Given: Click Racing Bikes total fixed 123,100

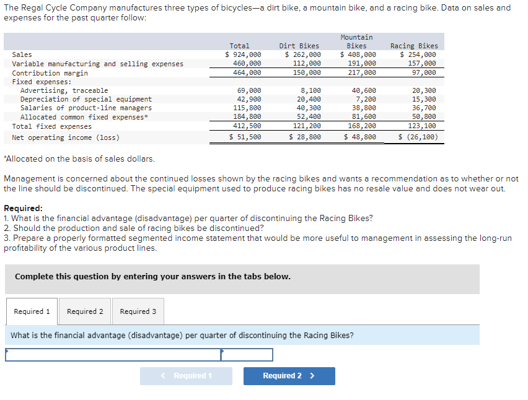Looking at the screenshot, I should point(422,126).
